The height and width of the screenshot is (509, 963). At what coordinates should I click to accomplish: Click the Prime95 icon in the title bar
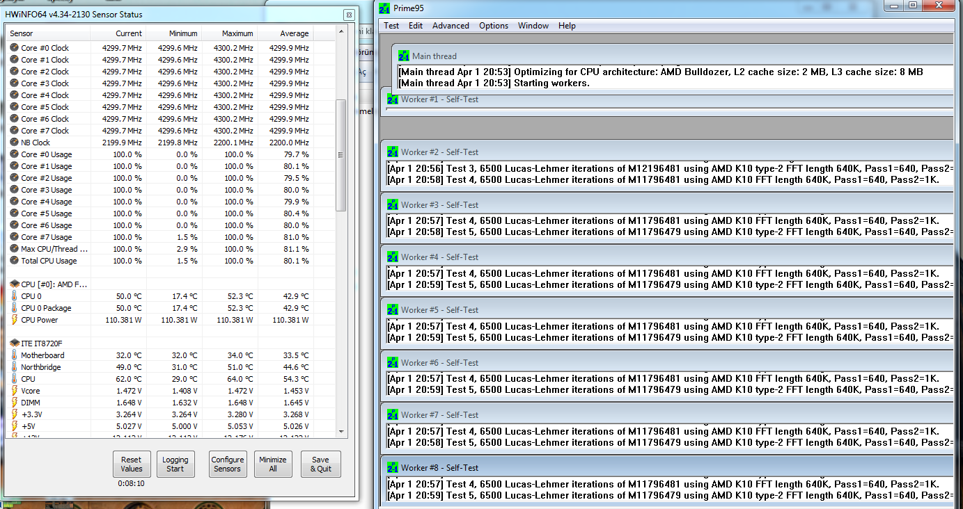click(384, 8)
